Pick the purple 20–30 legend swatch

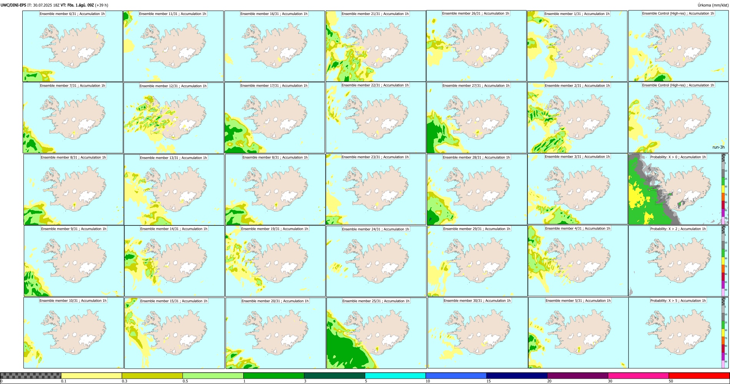click(577, 376)
